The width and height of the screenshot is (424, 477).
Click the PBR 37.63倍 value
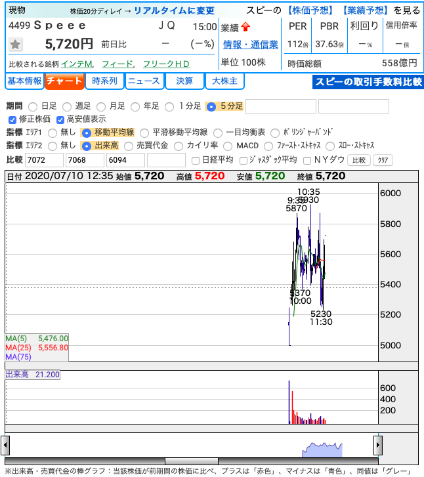[329, 45]
